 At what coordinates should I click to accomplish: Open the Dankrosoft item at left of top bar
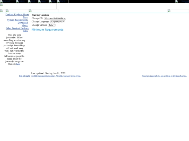pos(8,1)
